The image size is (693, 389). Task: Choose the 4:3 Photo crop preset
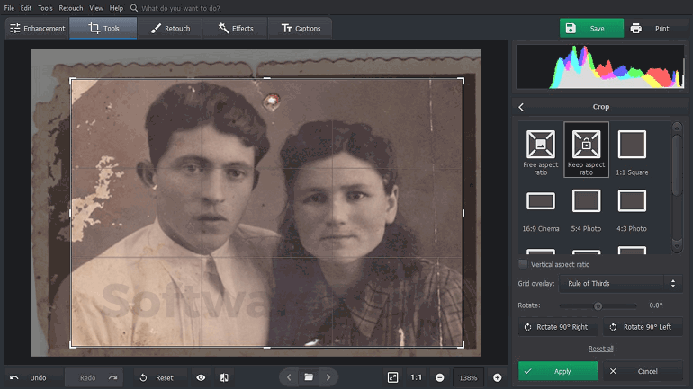click(x=632, y=201)
